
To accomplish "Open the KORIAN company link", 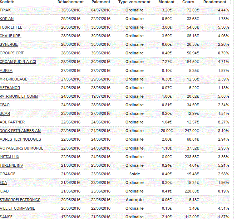I will pyautogui.click(x=7, y=19).
